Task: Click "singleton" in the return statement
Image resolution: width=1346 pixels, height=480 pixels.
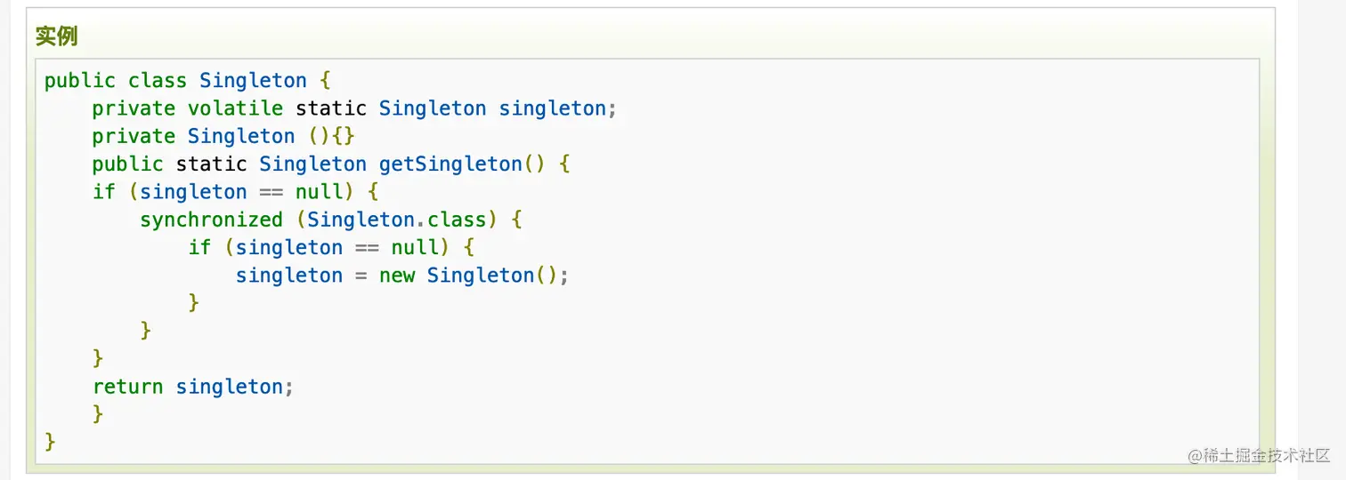Action: (x=230, y=387)
